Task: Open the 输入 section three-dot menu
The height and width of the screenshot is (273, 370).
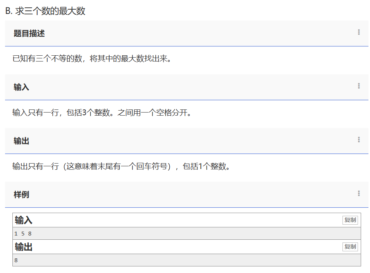Action: pos(359,86)
